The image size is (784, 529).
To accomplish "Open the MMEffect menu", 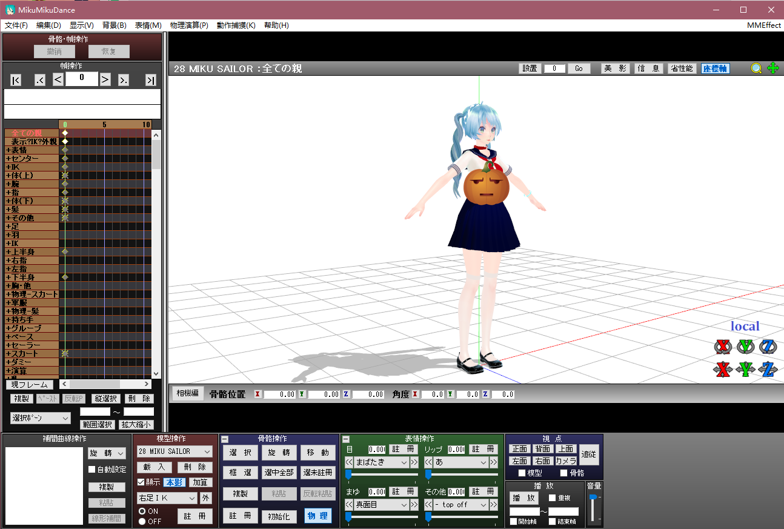I will (x=763, y=25).
